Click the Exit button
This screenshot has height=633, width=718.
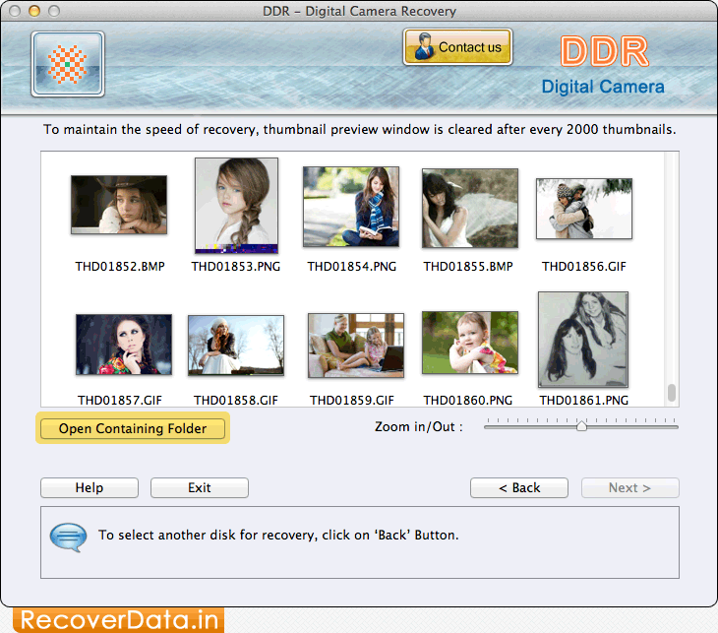coord(200,487)
